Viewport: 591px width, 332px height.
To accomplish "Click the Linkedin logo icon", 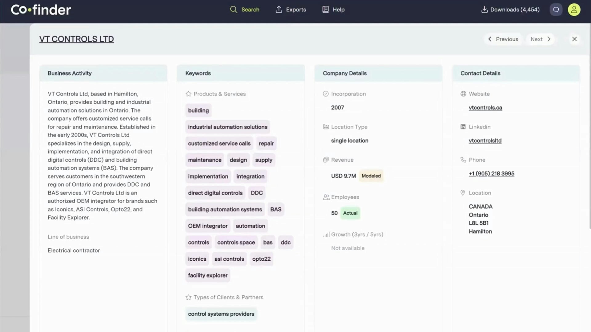I will click(x=463, y=127).
